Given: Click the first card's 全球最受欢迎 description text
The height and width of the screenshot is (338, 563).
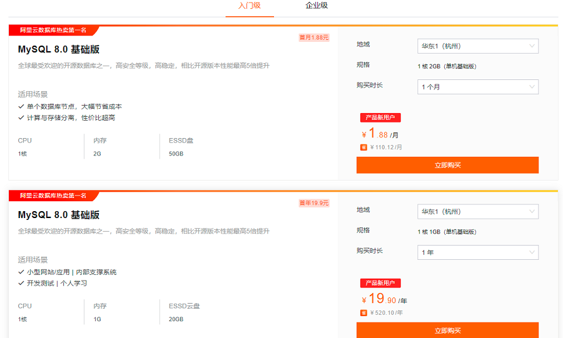Looking at the screenshot, I should 144,66.
